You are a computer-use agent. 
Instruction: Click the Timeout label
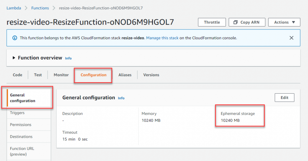coord(70,132)
